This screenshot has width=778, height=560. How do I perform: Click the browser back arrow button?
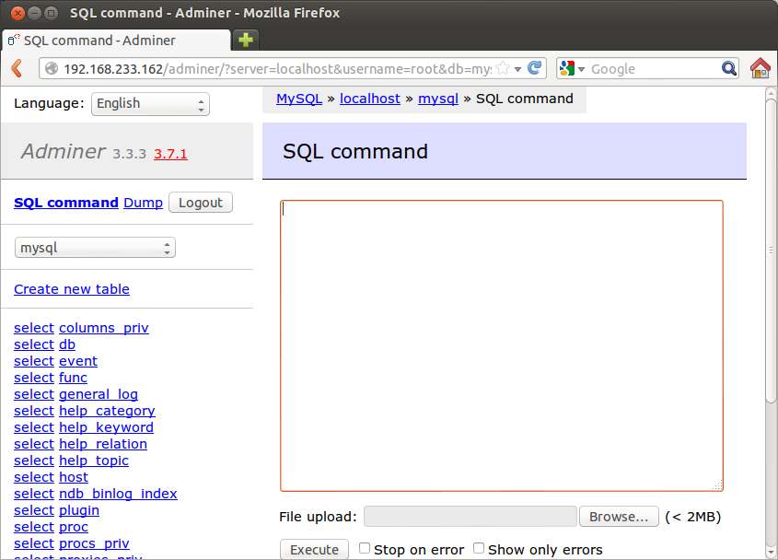point(17,68)
